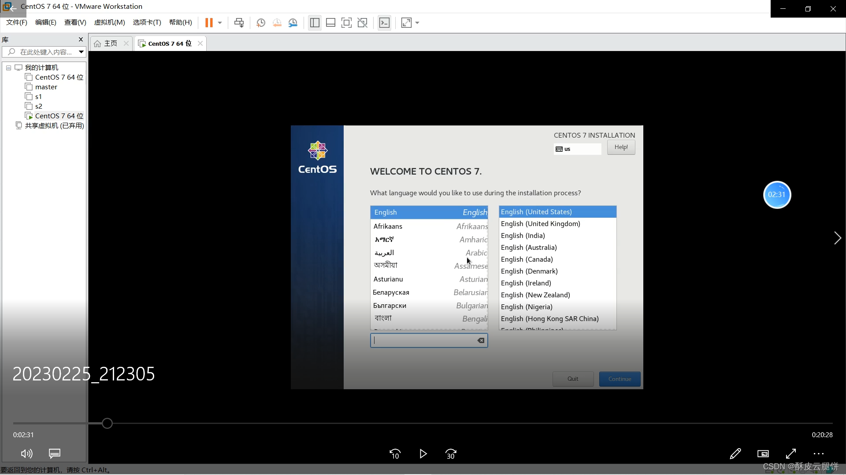Viewport: 846px width, 475px height.
Task: Collapse the 我的计算机 tree node
Action: (8, 68)
